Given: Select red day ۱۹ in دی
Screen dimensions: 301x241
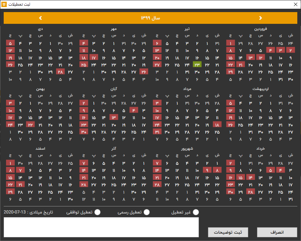Looking at the screenshot, I should pyautogui.click(x=10, y=57).
